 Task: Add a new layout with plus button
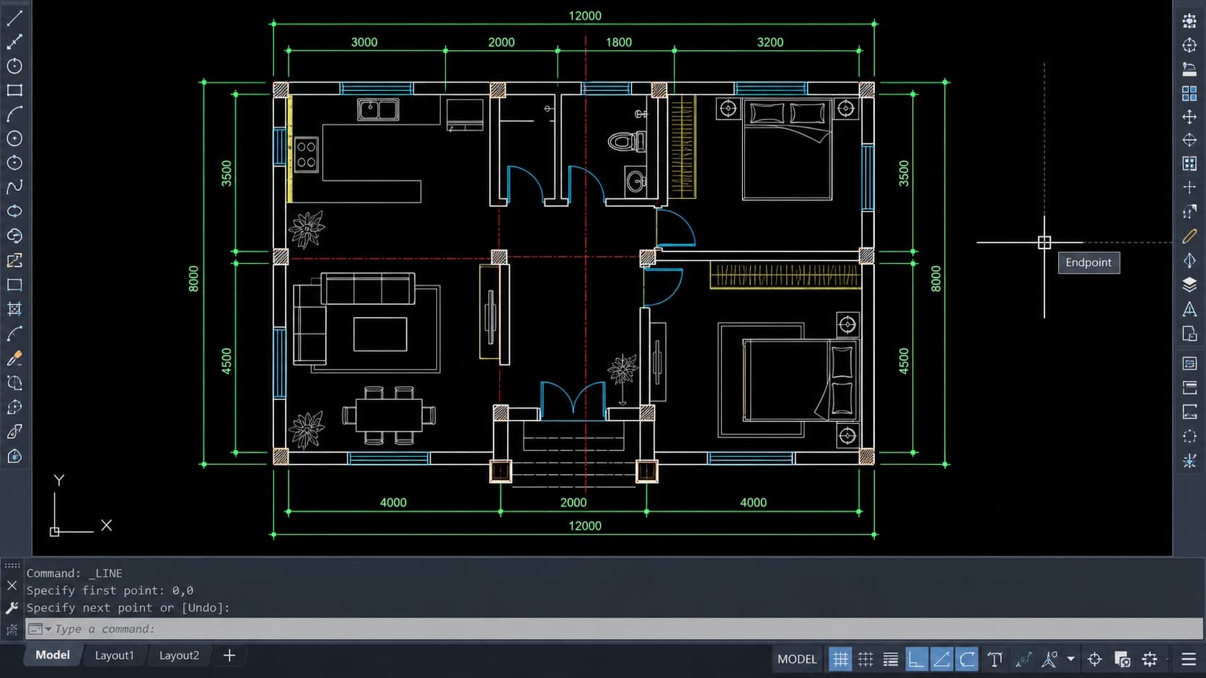[x=229, y=656]
